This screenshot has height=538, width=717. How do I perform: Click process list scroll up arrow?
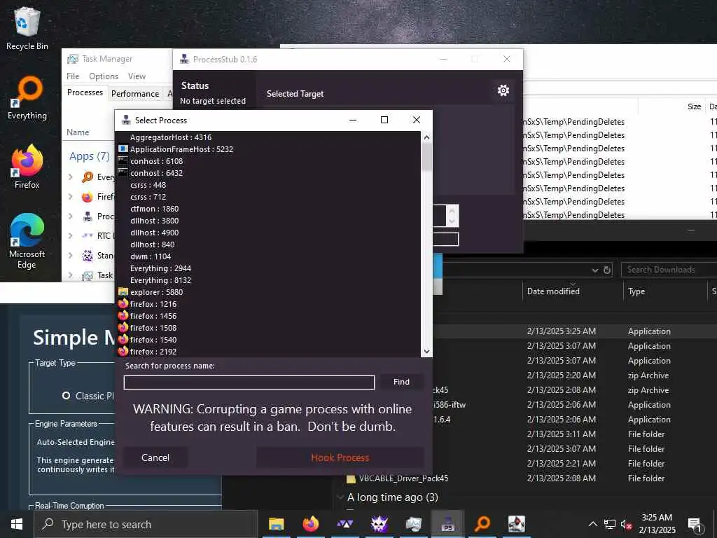pyautogui.click(x=426, y=137)
